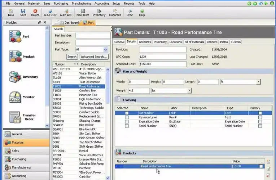
Task: Open the Locations tab
Action: coord(175,42)
